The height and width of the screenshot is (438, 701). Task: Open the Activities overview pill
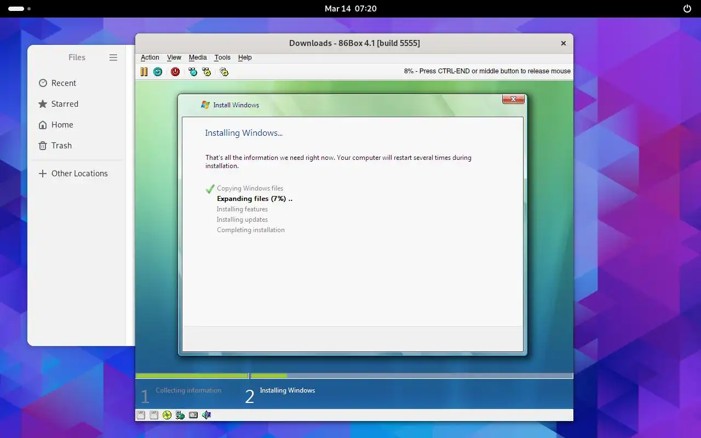20,9
